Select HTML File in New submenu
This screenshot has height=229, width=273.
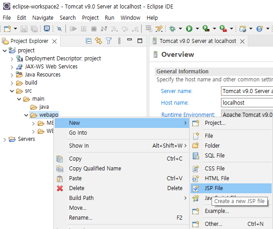click(231, 178)
